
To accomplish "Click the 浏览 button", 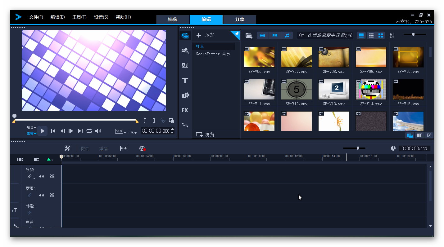I will [x=206, y=135].
